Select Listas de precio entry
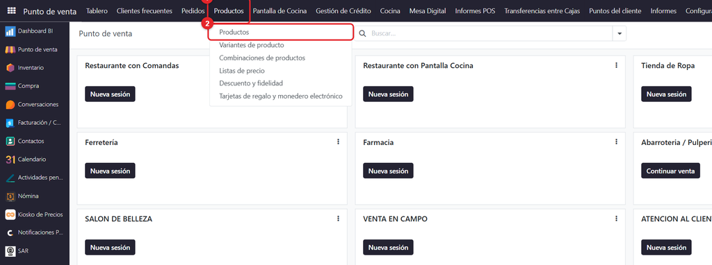 [x=281, y=71]
